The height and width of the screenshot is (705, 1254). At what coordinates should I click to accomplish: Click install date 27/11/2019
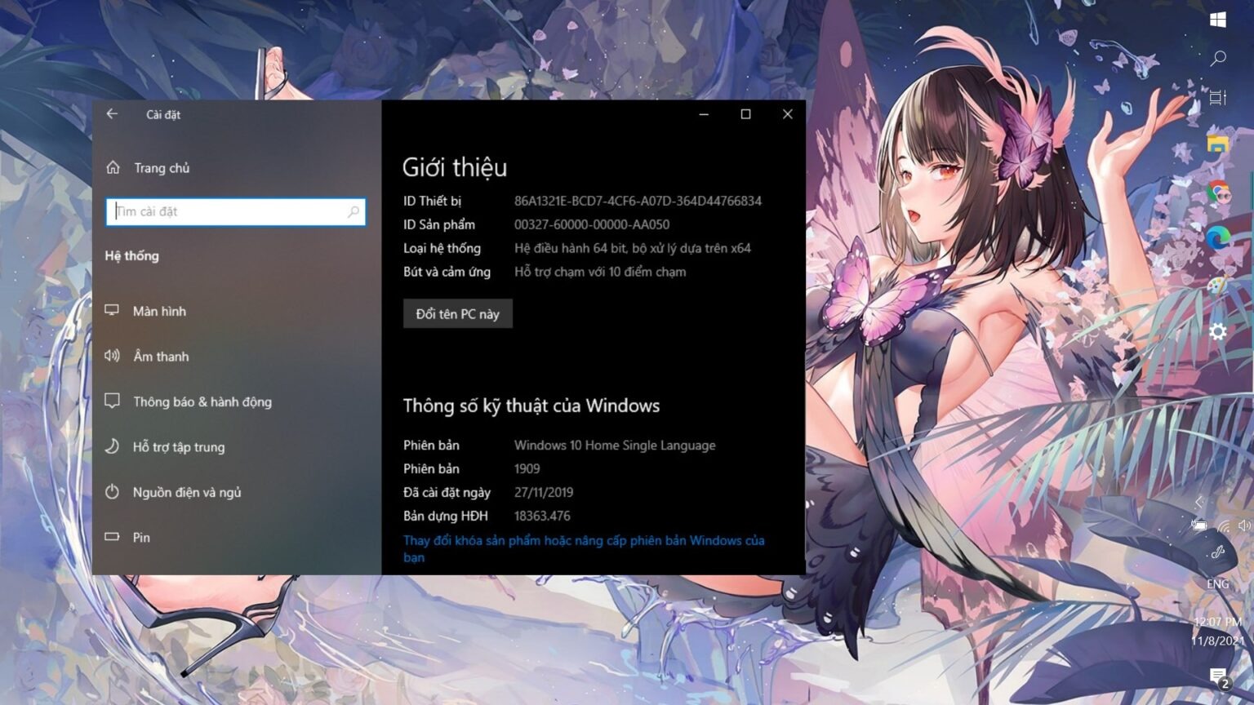tap(544, 492)
